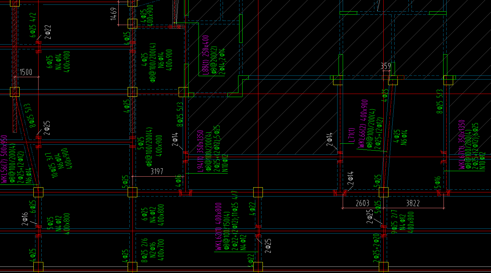Select the 2Φ14;2Φ14 rebar text
The image size is (491, 273).
[x=222, y=61]
